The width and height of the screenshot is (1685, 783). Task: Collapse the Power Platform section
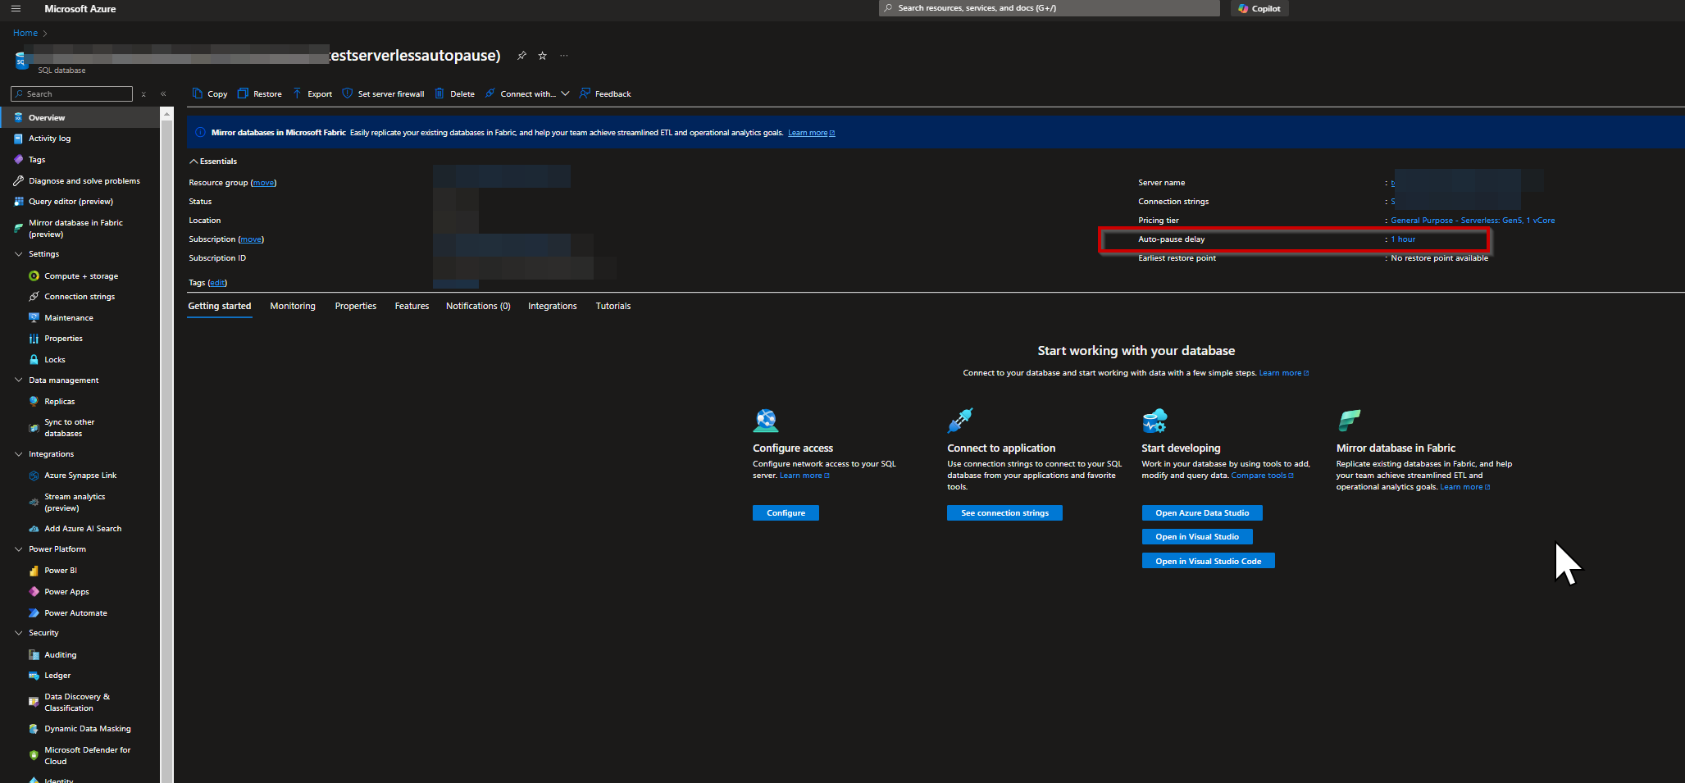click(x=19, y=549)
